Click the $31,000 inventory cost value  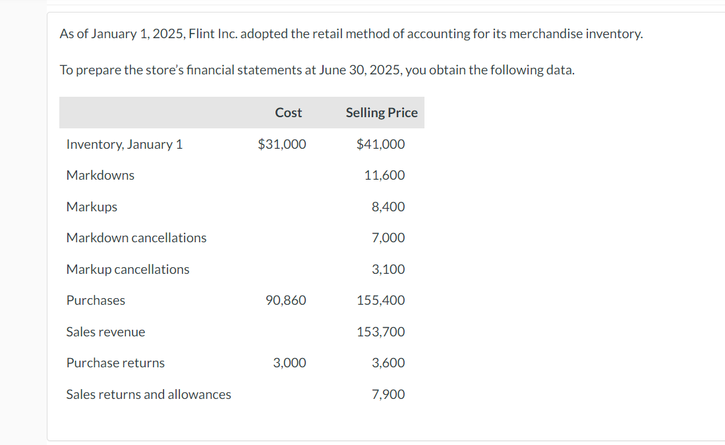[x=282, y=144]
